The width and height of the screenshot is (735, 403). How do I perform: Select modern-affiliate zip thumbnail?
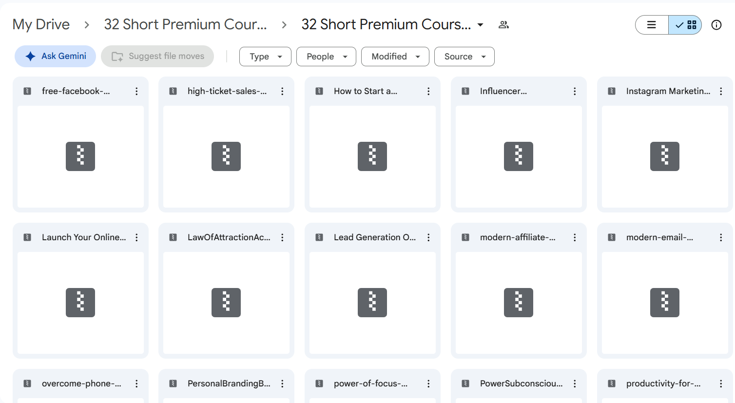[x=519, y=303]
